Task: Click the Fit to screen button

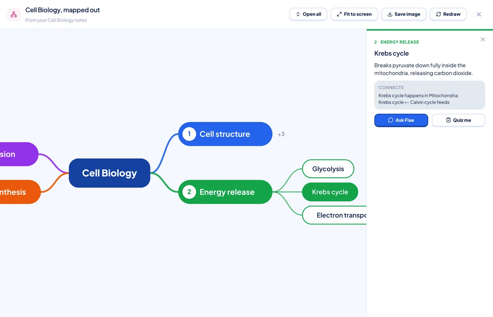Action: click(x=354, y=14)
